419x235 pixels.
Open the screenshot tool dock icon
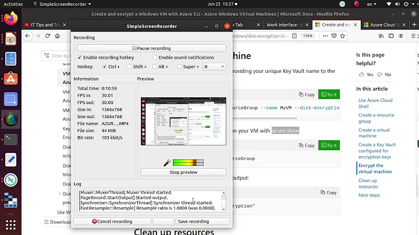click(10, 99)
